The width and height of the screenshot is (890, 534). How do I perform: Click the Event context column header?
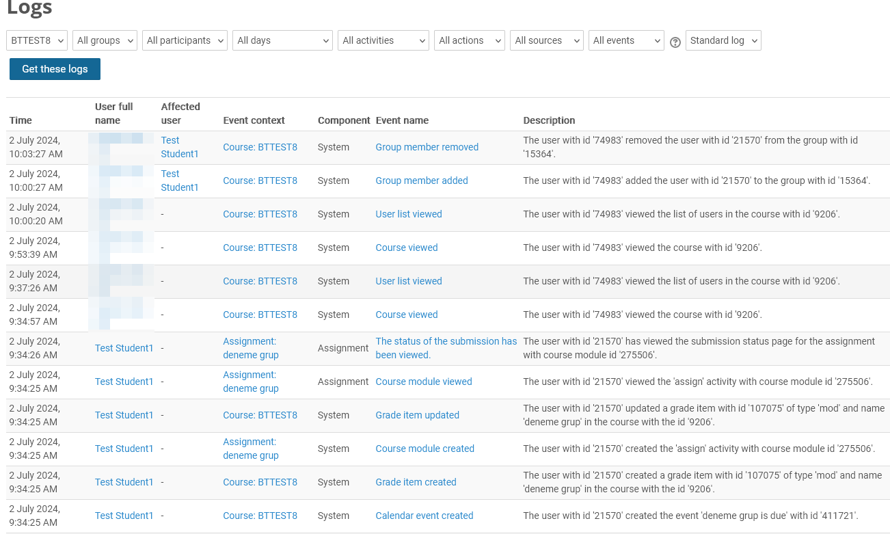[x=254, y=120]
